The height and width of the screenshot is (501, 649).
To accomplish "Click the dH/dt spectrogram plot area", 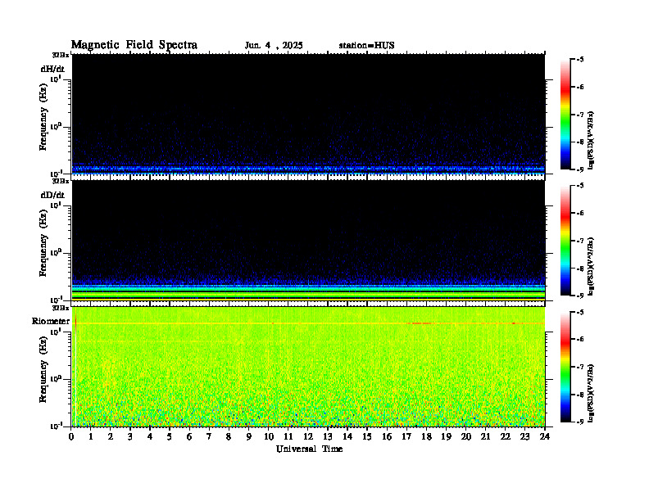I will pyautogui.click(x=308, y=114).
